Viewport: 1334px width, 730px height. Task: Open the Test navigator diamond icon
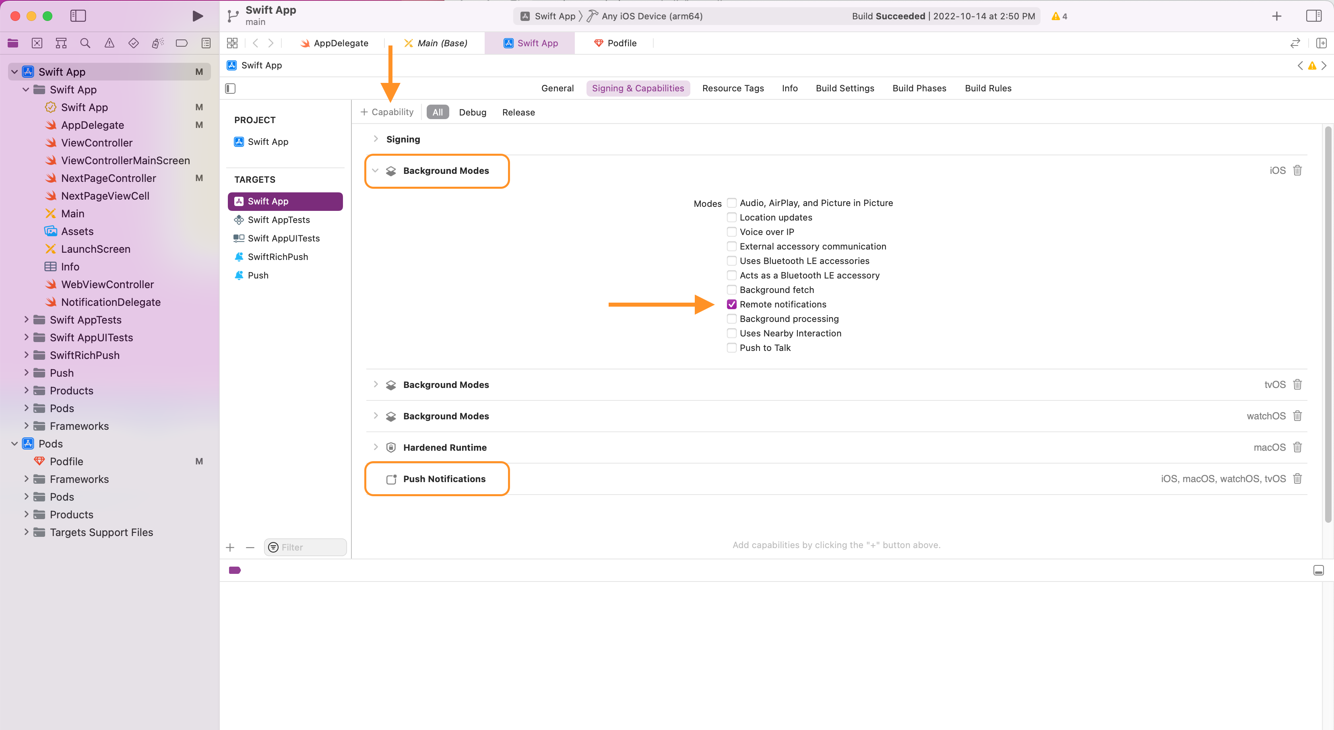coord(134,43)
